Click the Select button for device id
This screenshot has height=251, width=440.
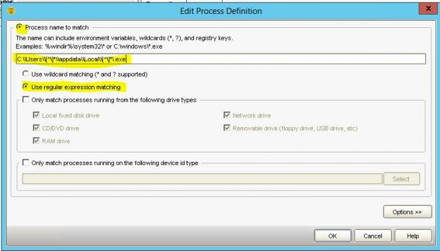(x=401, y=178)
